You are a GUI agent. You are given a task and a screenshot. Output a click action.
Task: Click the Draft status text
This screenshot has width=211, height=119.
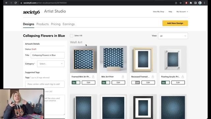(34, 49)
